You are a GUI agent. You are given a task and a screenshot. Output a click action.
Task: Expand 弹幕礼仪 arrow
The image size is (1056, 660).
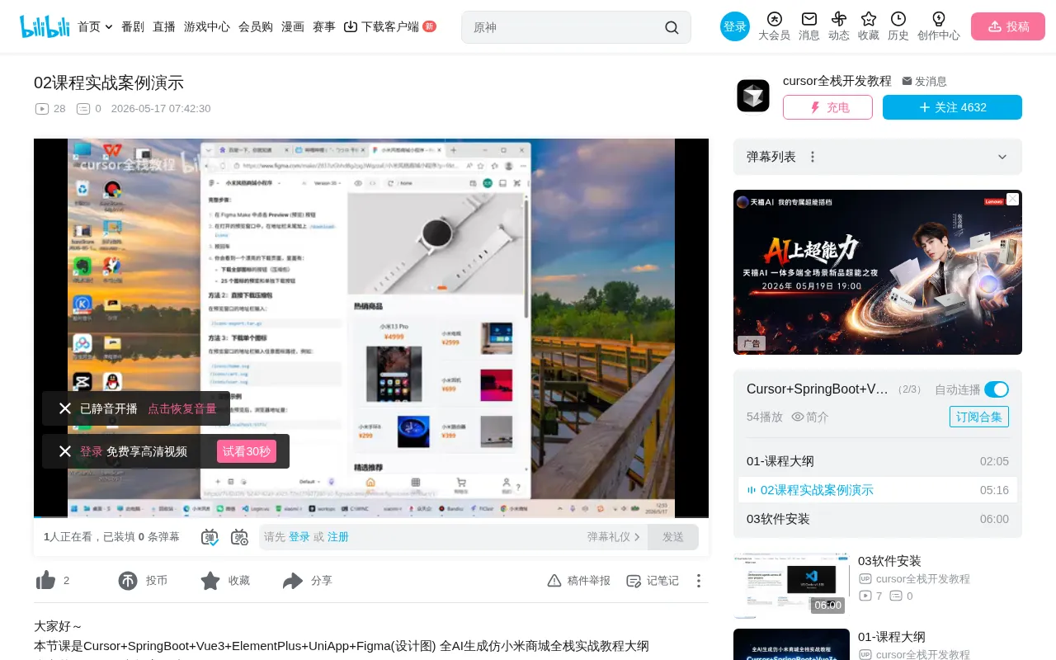point(637,537)
